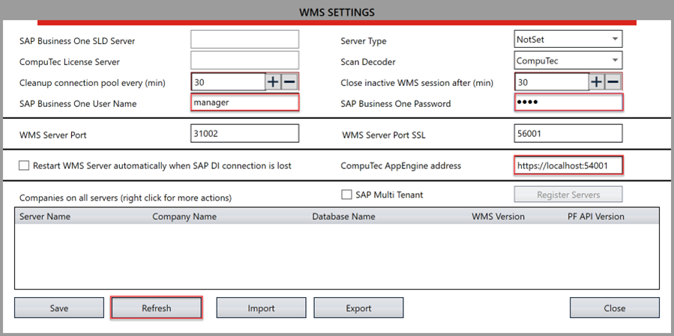Click the Save button
The height and width of the screenshot is (336, 674).
(x=59, y=308)
